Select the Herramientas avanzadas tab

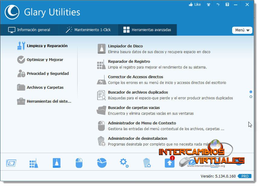pos(147,30)
